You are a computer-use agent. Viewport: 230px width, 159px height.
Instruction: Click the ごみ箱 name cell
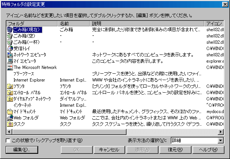click(x=66, y=30)
